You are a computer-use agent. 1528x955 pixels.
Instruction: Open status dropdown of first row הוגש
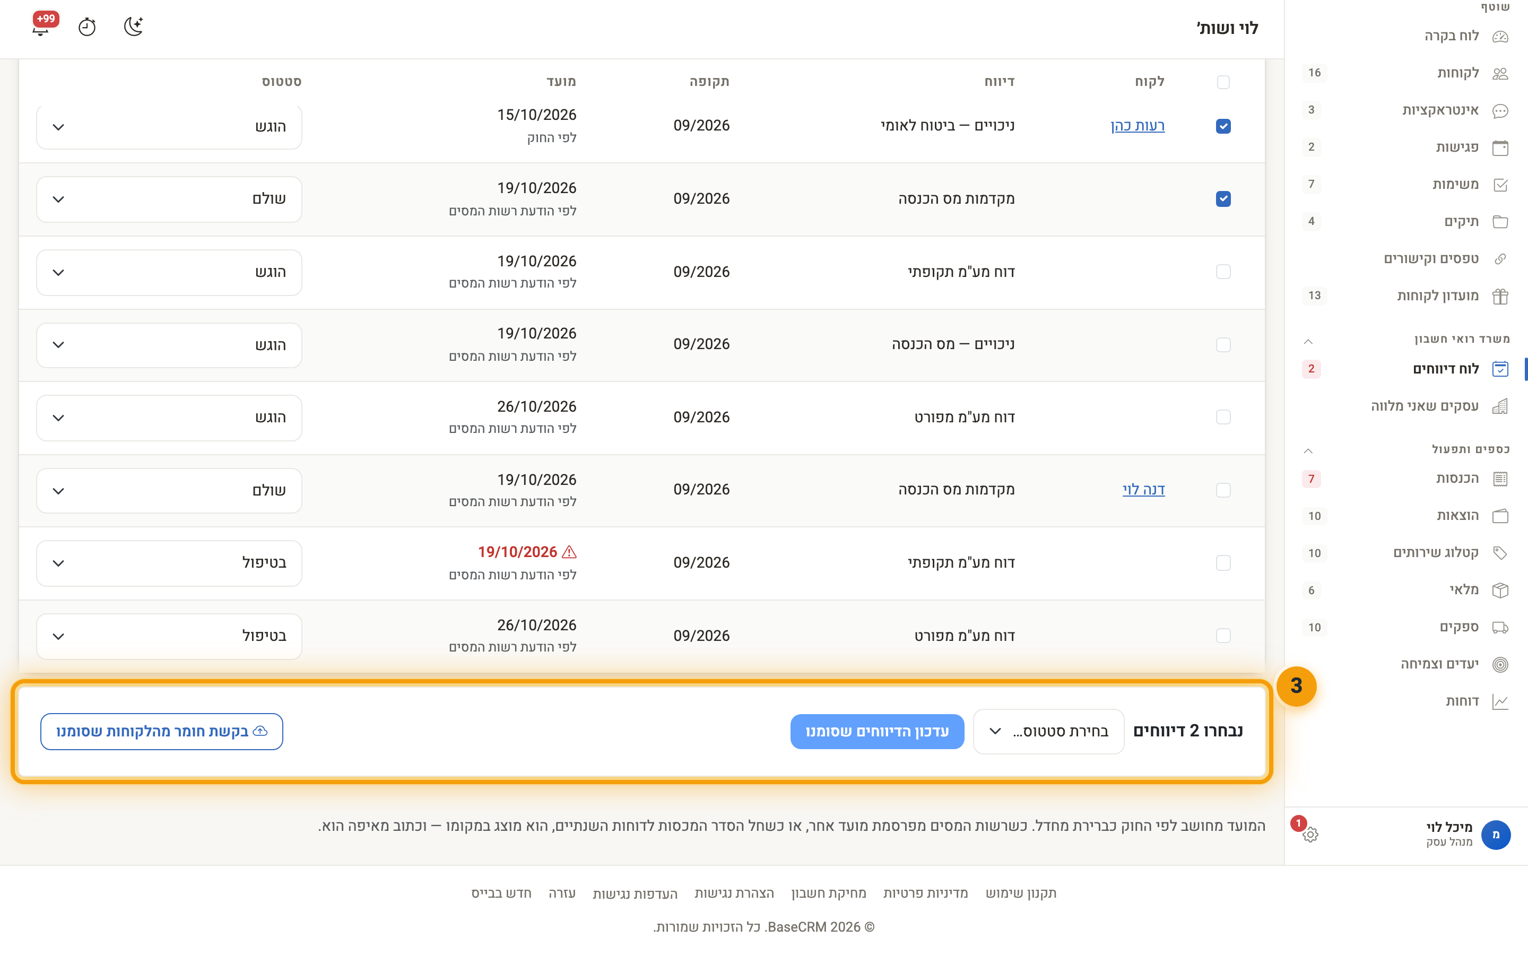tap(169, 127)
